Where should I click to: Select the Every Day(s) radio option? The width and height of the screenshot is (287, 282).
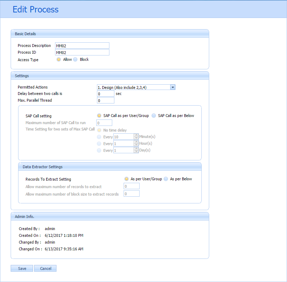(99, 150)
